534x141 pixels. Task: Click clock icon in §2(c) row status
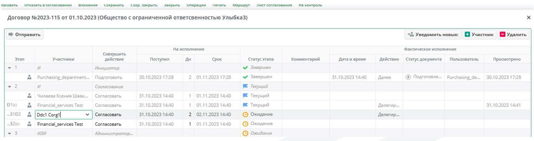(x=245, y=124)
